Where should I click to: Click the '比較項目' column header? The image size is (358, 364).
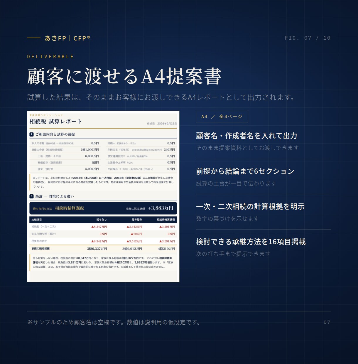[x=37, y=220]
